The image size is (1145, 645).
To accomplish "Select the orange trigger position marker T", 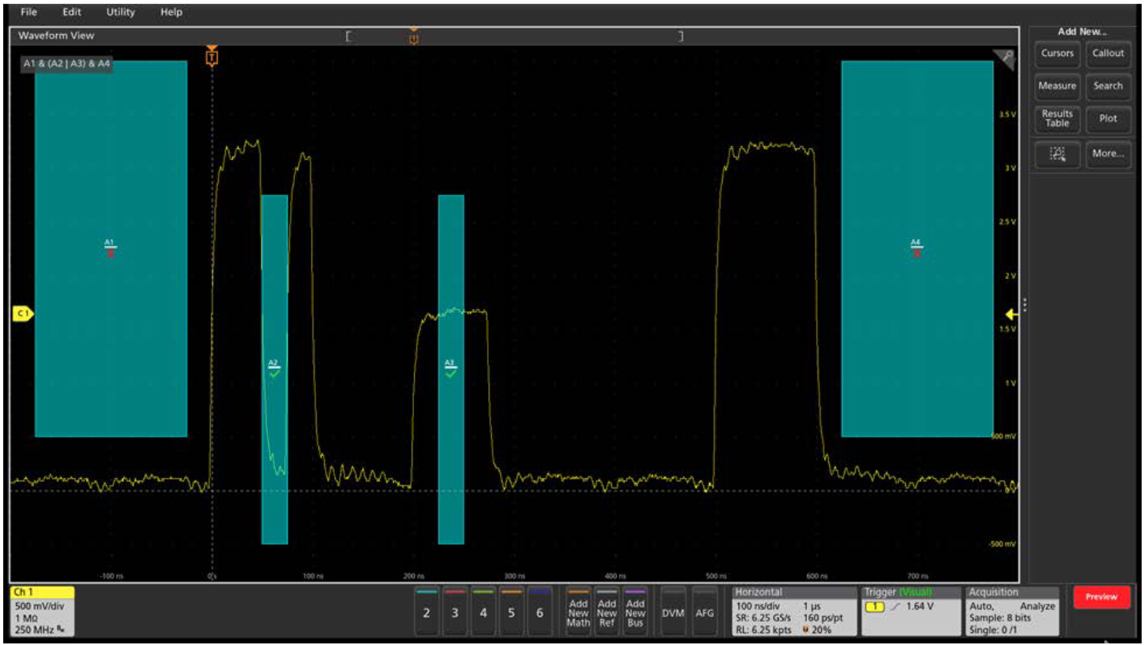I will click(212, 57).
